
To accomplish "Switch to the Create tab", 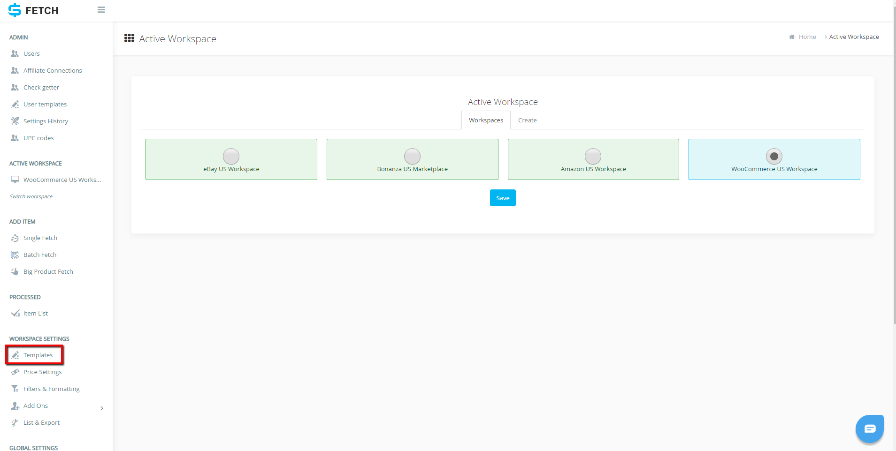I will pyautogui.click(x=527, y=120).
